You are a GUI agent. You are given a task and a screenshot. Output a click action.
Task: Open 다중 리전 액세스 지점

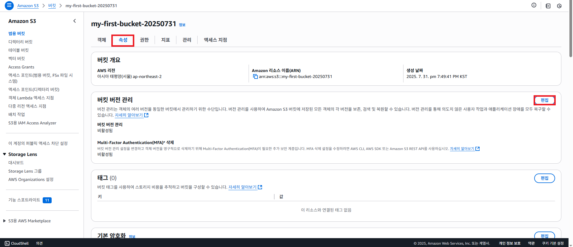[x=27, y=106]
